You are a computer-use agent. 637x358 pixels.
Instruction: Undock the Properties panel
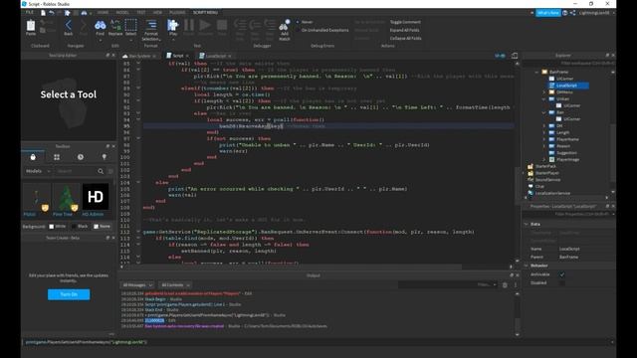click(607, 206)
